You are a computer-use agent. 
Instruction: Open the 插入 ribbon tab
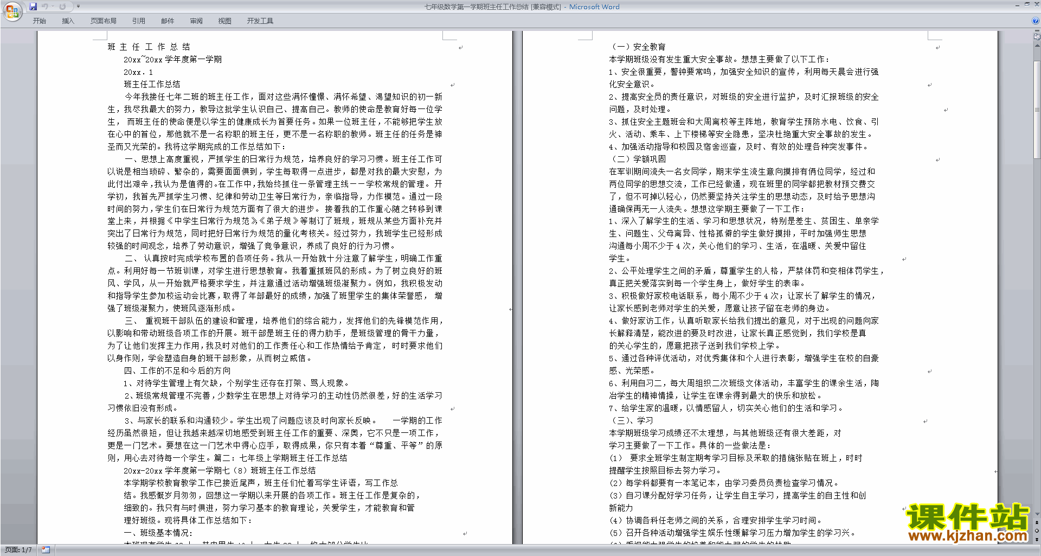click(68, 21)
